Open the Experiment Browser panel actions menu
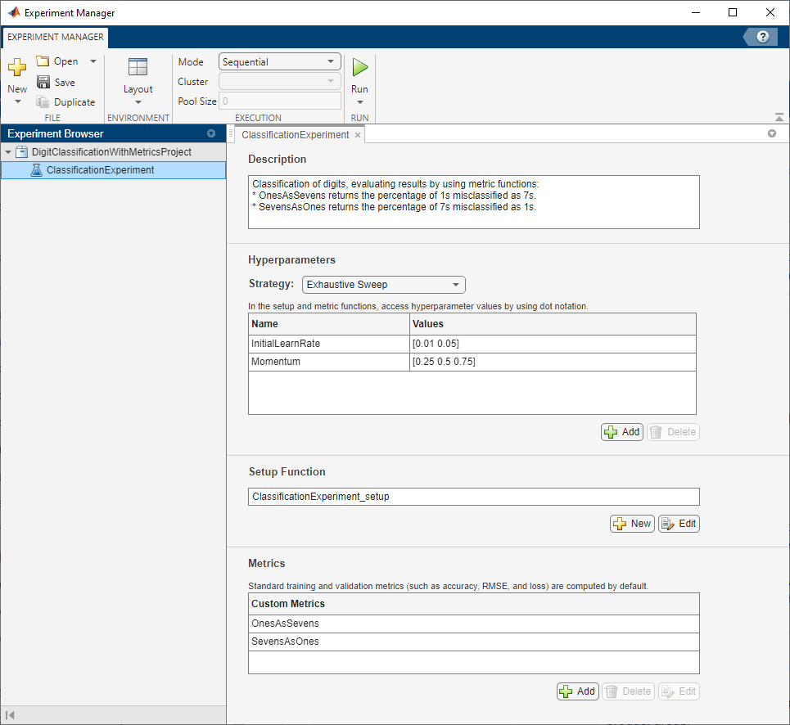 click(211, 133)
